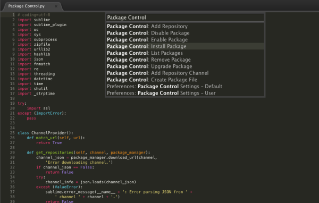The height and width of the screenshot is (203, 319).
Task: Choose Package Control: Upgrade Package
Action: coord(185,66)
